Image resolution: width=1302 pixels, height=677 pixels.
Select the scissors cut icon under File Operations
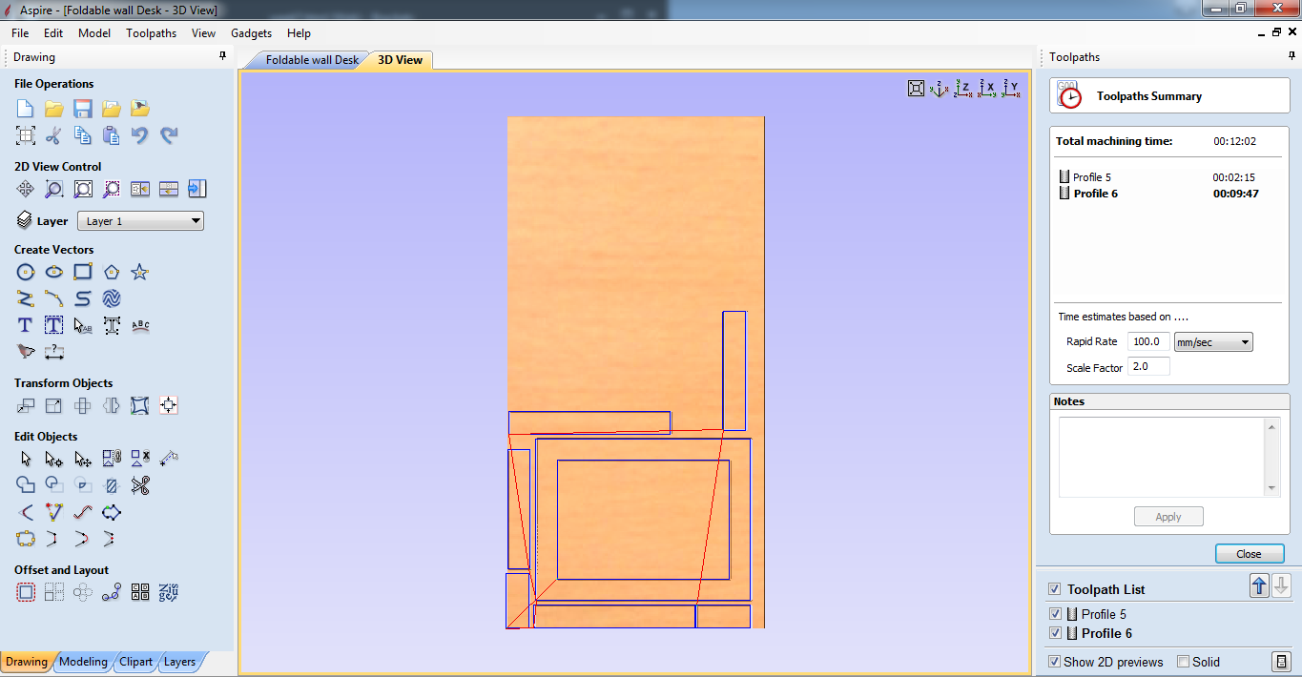tap(54, 135)
